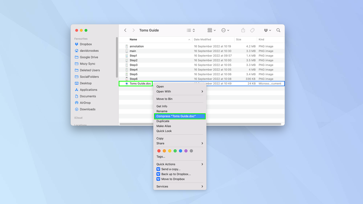This screenshot has height=204, width=363.
Task: Click Tags... in the context menu
Action: 162,156
